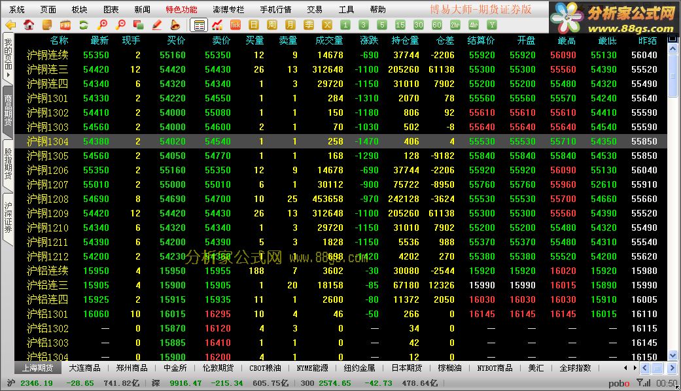Switch to the 伦敦期货 bottom tab
Image resolution: width=681 pixels, height=391 pixels.
pos(218,368)
